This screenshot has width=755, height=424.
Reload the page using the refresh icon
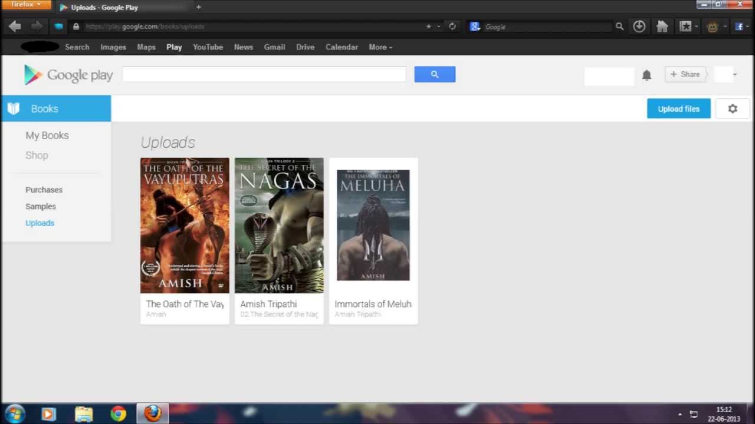click(452, 26)
